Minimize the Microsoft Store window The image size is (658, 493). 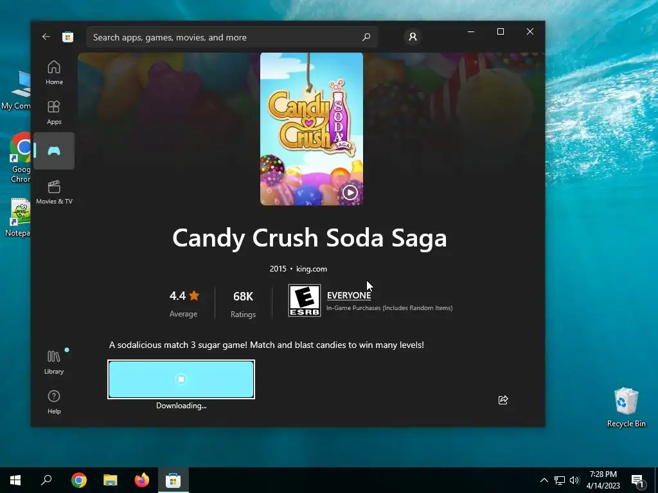(471, 31)
